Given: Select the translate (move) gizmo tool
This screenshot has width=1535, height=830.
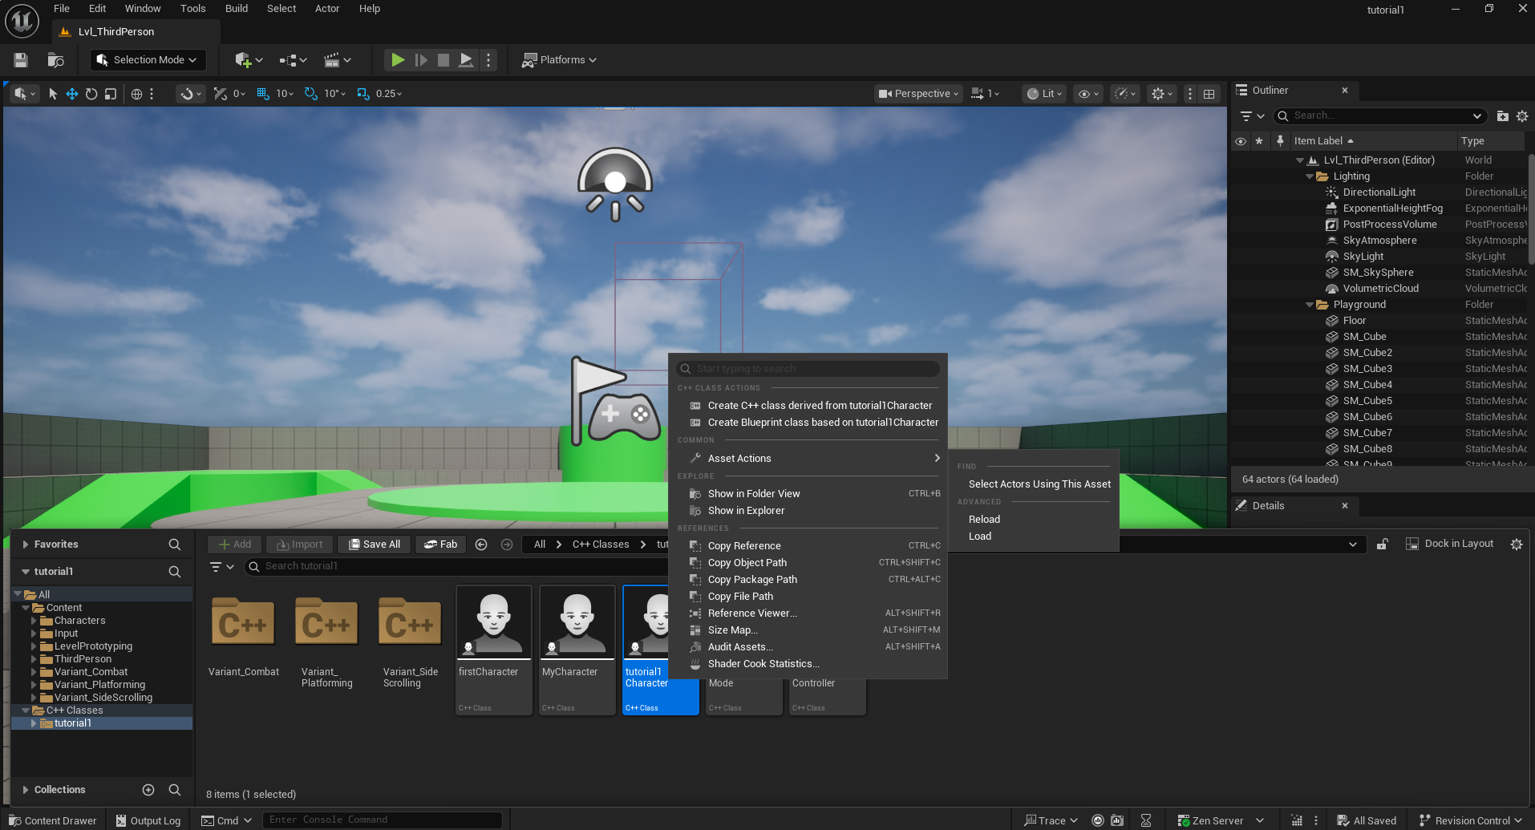Looking at the screenshot, I should point(72,94).
